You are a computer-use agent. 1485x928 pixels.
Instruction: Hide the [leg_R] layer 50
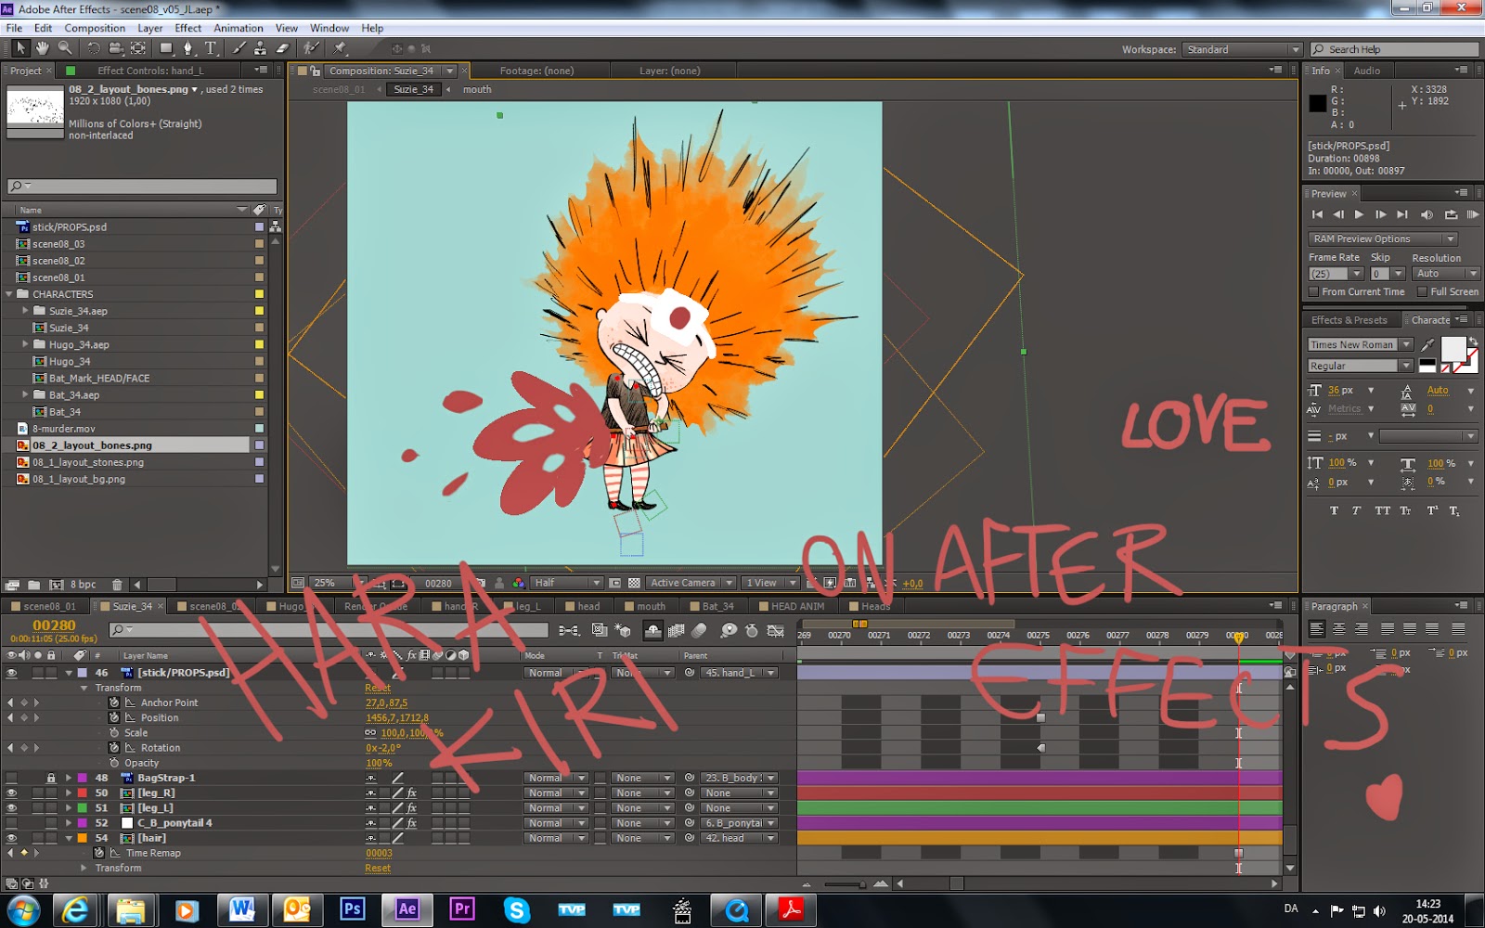[12, 793]
